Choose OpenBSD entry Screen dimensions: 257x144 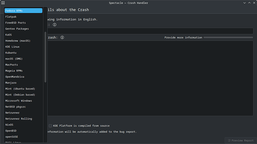(23, 131)
